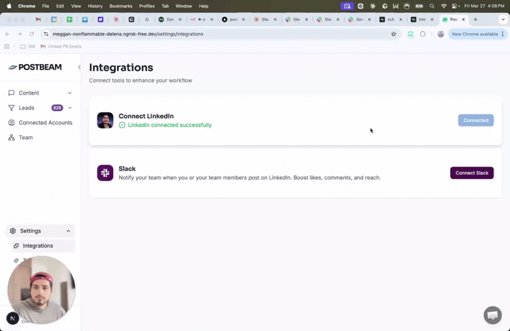The height and width of the screenshot is (331, 510).
Task: Click the hierarchy icon beside Team
Action: 11,137
